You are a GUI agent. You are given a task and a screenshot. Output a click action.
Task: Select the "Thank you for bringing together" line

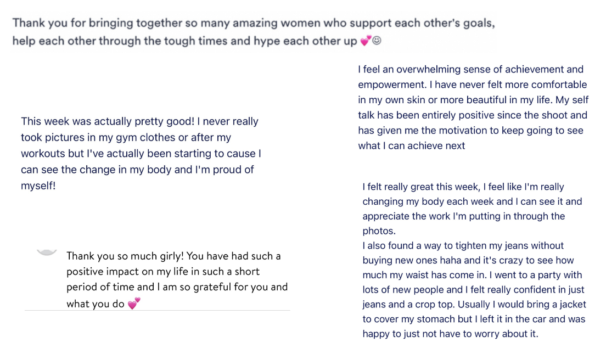252,24
